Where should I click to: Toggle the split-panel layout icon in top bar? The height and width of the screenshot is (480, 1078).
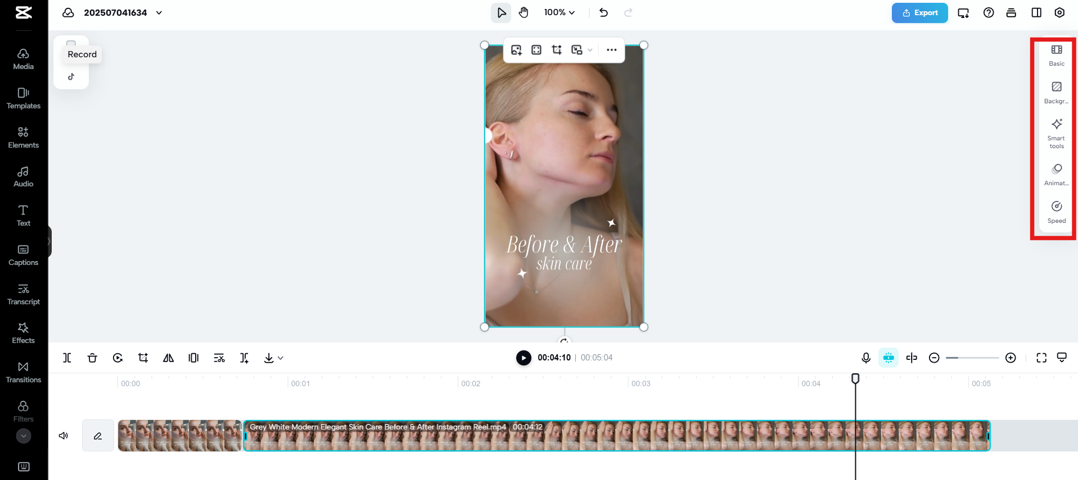[x=1036, y=12]
